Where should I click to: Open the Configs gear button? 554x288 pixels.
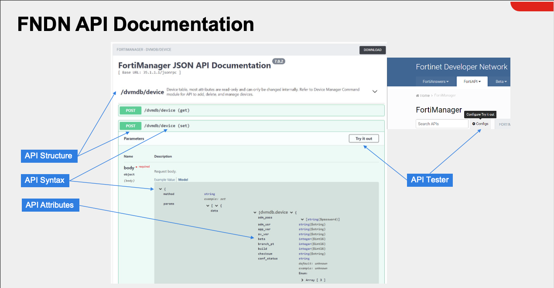[x=480, y=124]
